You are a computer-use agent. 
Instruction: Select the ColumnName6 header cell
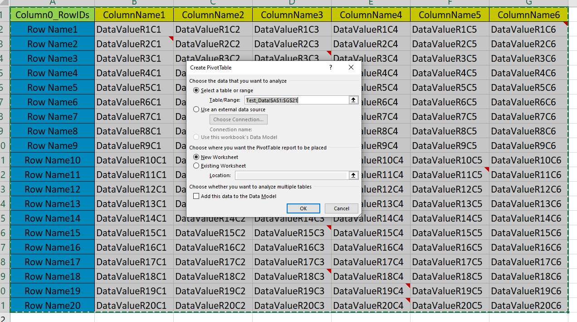(x=528, y=15)
